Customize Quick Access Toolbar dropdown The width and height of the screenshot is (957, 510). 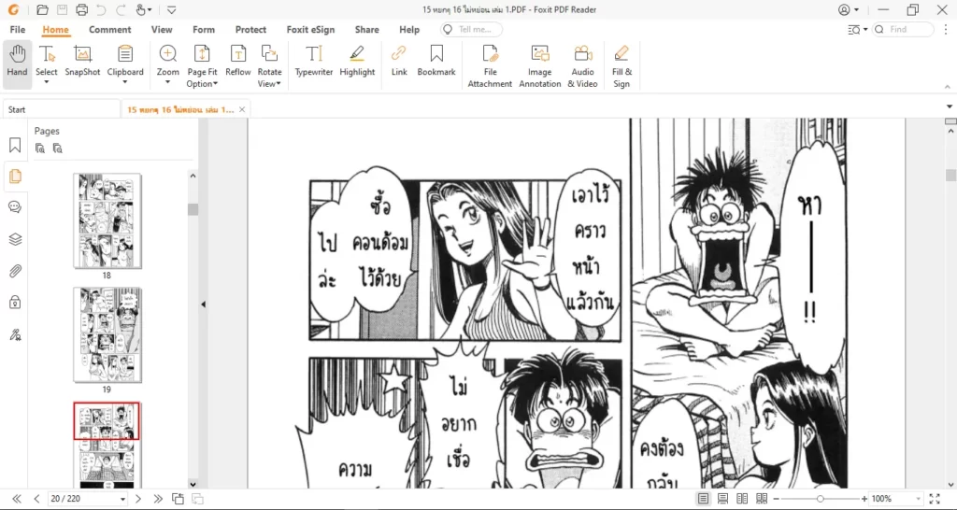click(x=172, y=9)
